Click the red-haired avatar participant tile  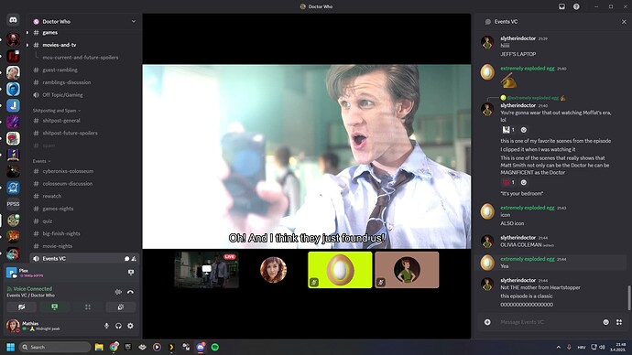point(273,270)
